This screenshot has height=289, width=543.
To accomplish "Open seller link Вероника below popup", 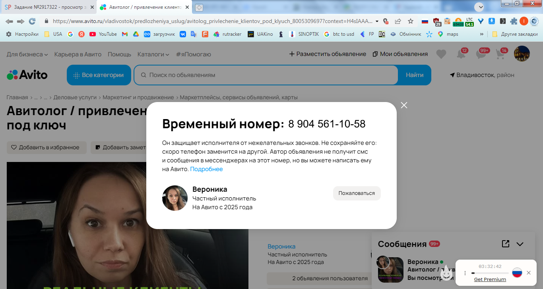I will pyautogui.click(x=281, y=247).
